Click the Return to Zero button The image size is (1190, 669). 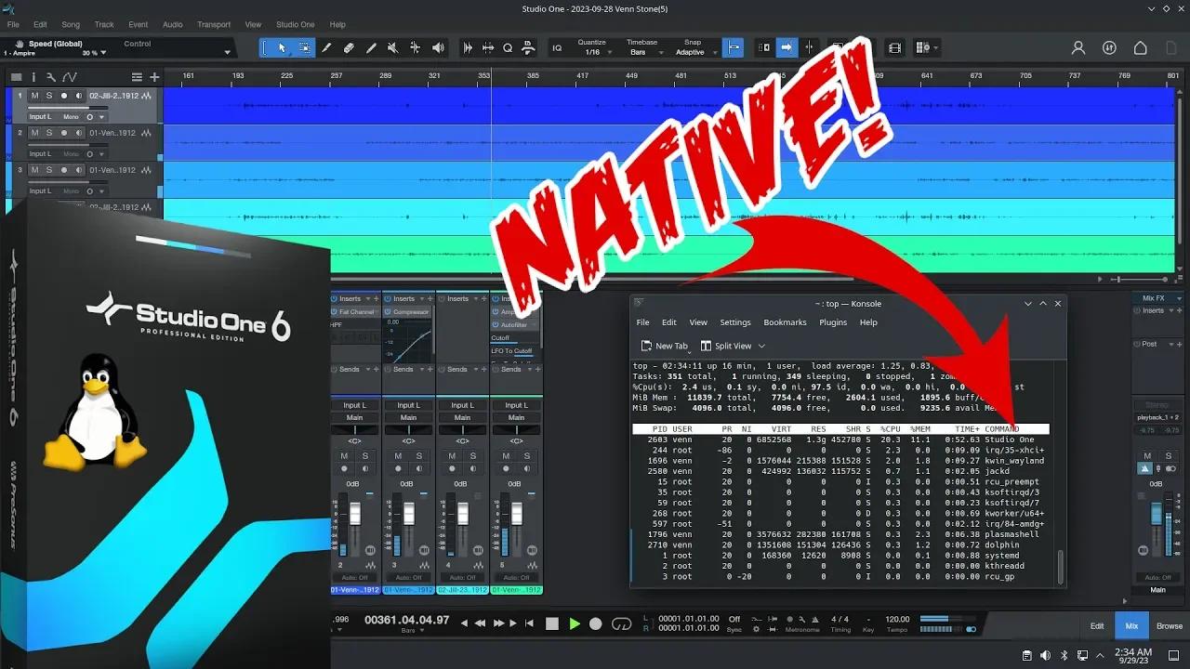pos(530,623)
